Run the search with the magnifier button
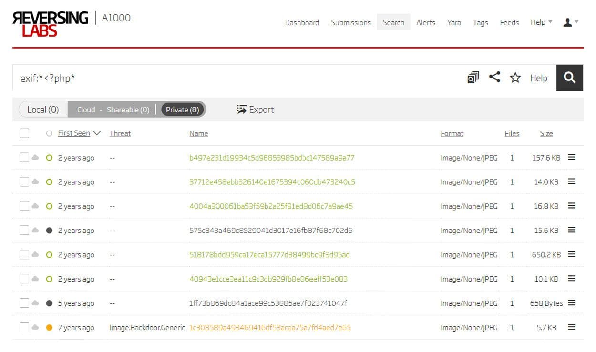 (570, 78)
